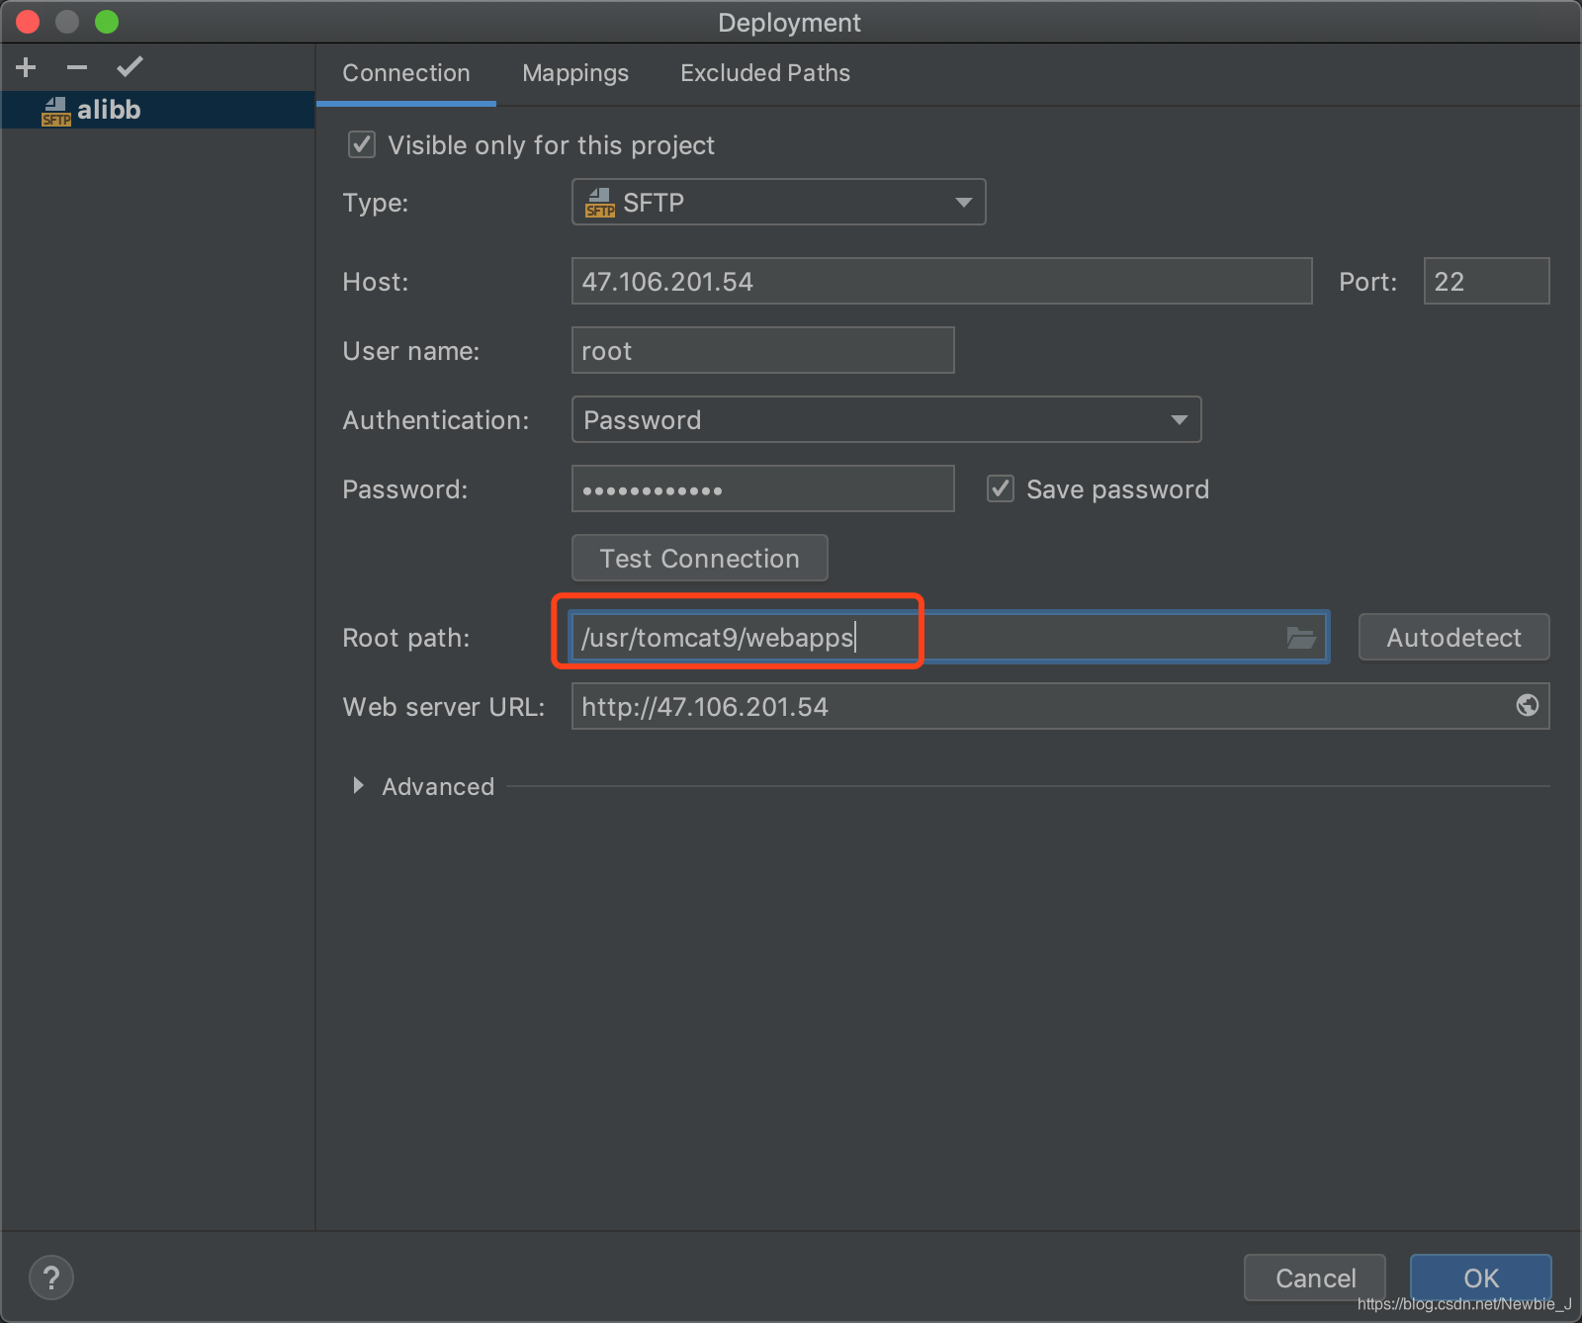Viewport: 1582px width, 1323px height.
Task: Open the Type SFTP dropdown
Action: pos(778,202)
